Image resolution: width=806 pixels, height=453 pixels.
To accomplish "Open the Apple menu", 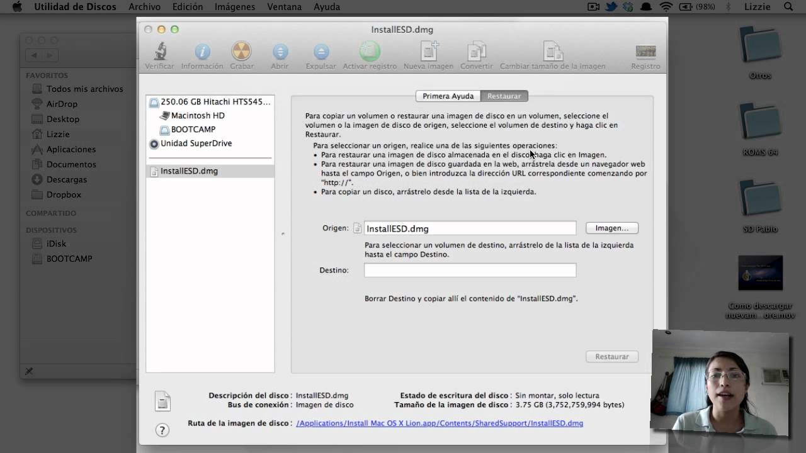I will 17,7.
